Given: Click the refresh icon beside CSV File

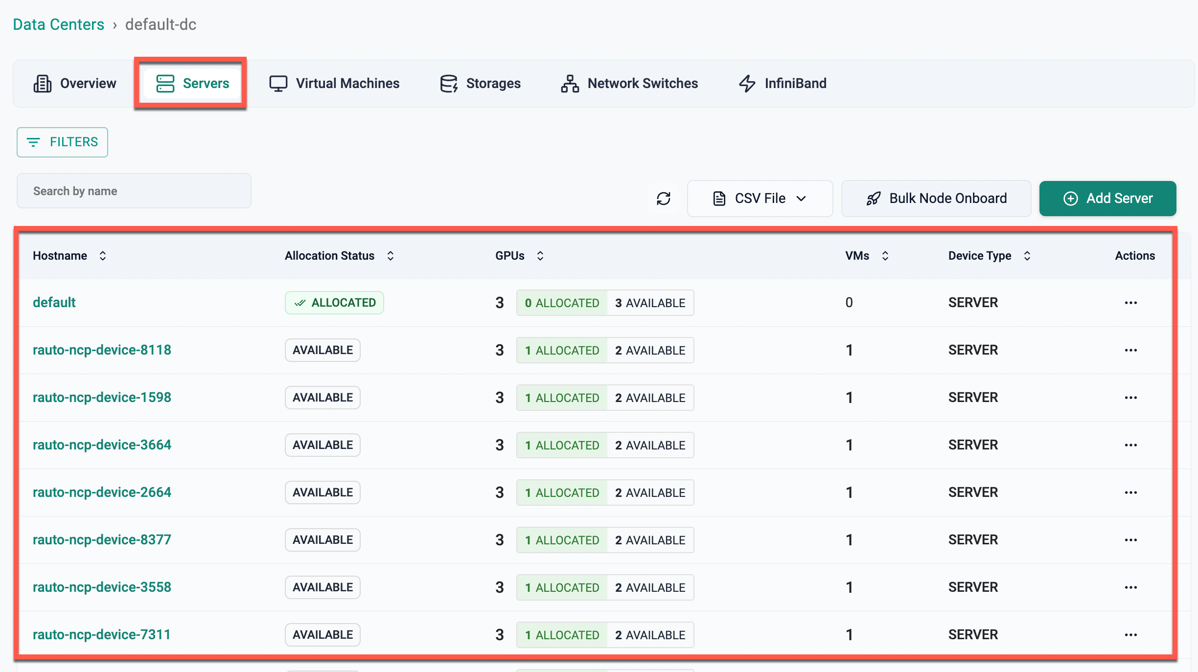Looking at the screenshot, I should (664, 199).
